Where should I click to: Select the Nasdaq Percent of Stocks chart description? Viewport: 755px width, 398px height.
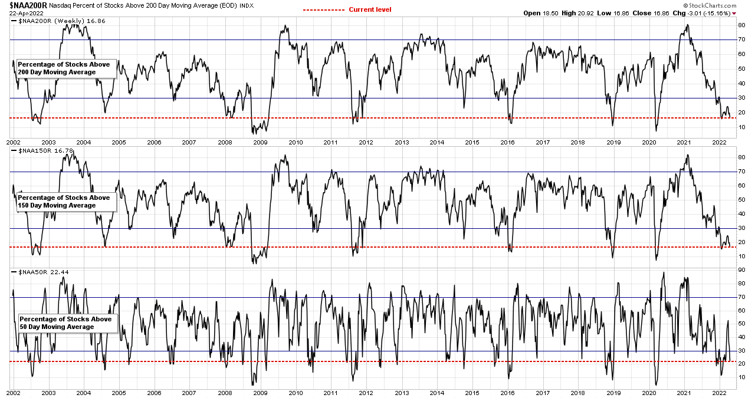[143, 5]
